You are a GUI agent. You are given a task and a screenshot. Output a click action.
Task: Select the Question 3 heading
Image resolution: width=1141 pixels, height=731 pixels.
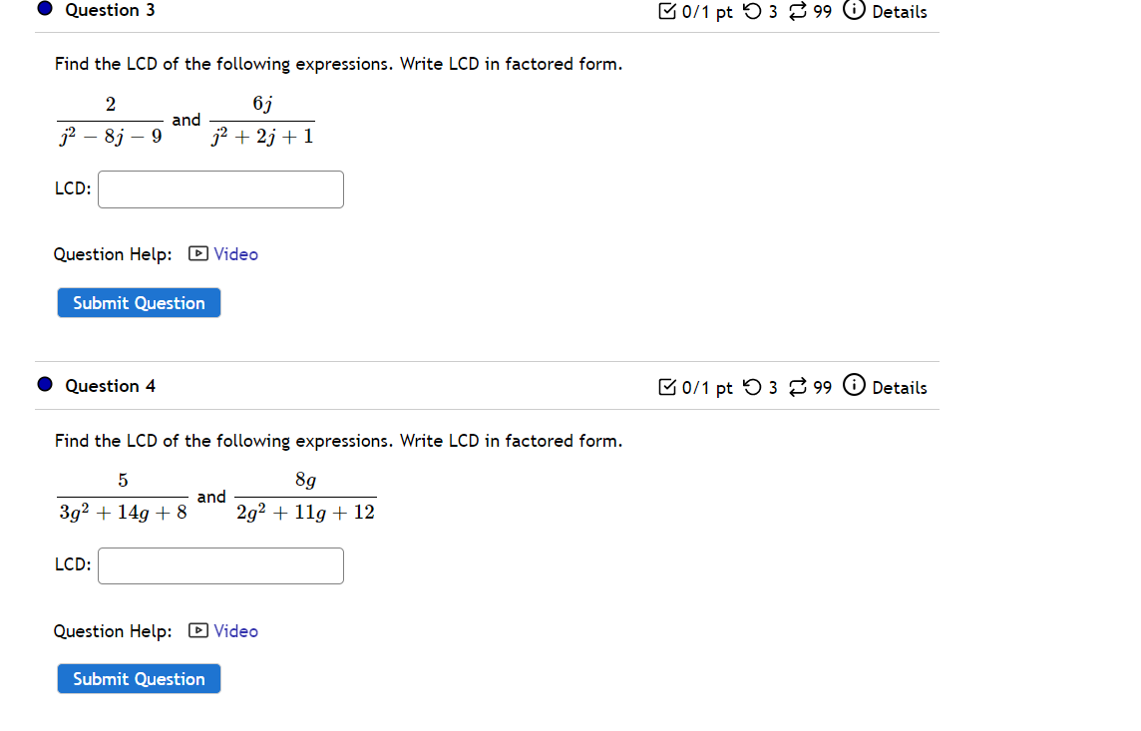click(x=109, y=10)
